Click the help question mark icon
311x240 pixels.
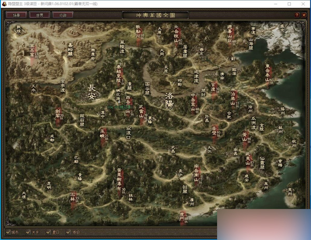tap(297, 15)
